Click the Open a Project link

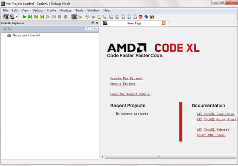click(x=123, y=84)
